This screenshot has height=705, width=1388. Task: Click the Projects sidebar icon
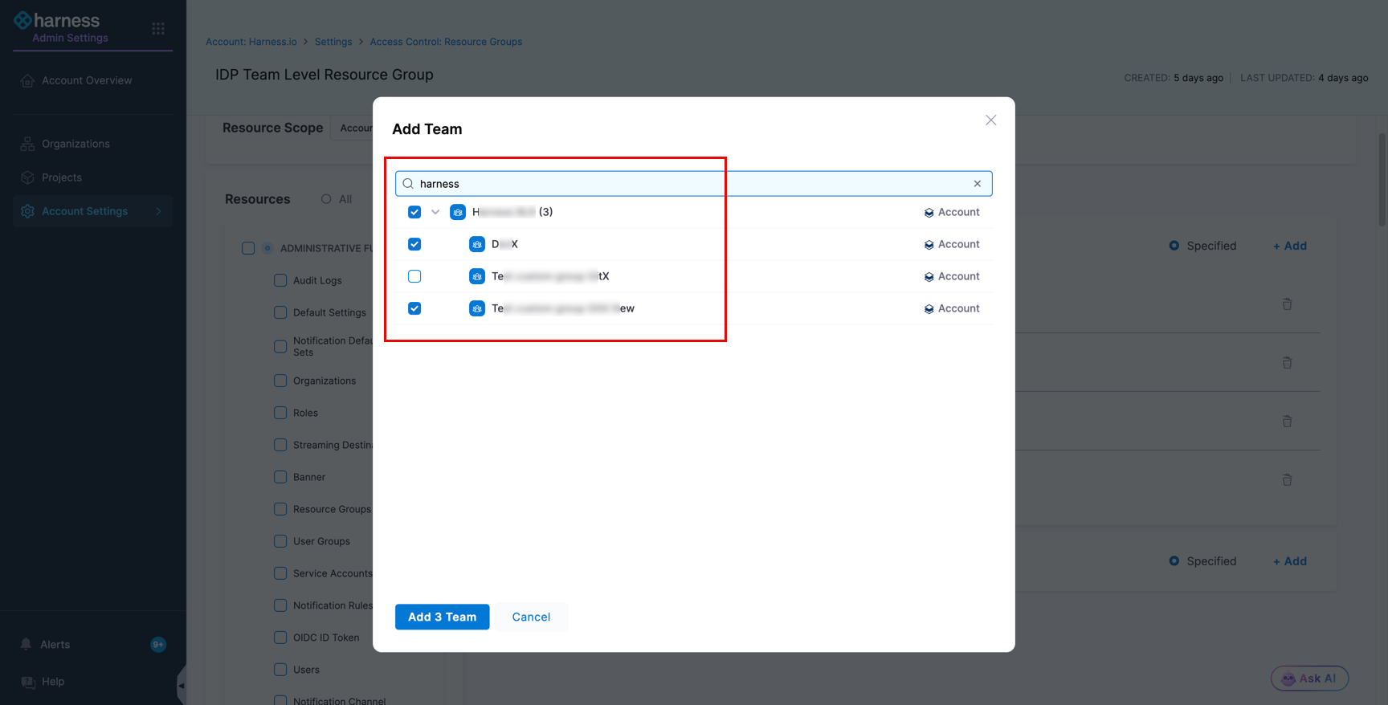[x=27, y=177]
